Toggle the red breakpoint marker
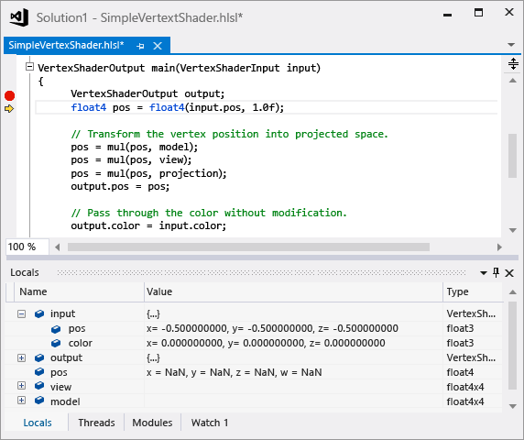This screenshot has width=524, height=440. 10,96
